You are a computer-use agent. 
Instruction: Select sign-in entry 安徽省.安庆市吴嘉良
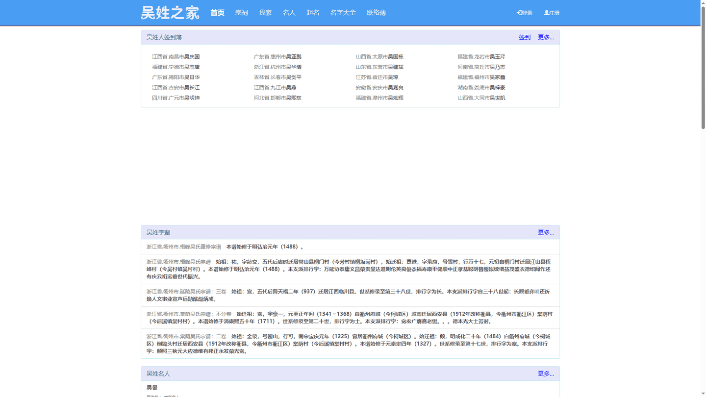(379, 88)
